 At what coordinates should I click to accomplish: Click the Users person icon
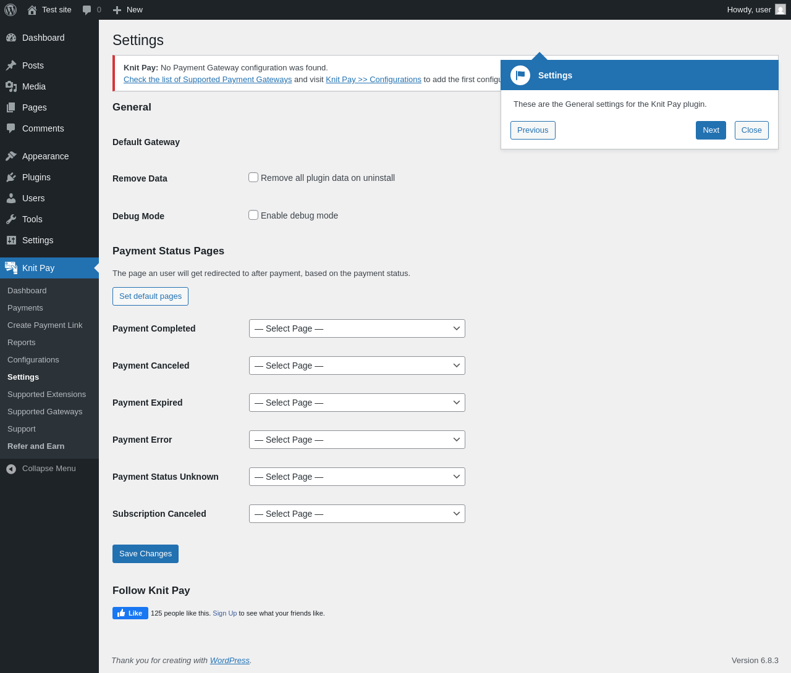click(x=11, y=198)
